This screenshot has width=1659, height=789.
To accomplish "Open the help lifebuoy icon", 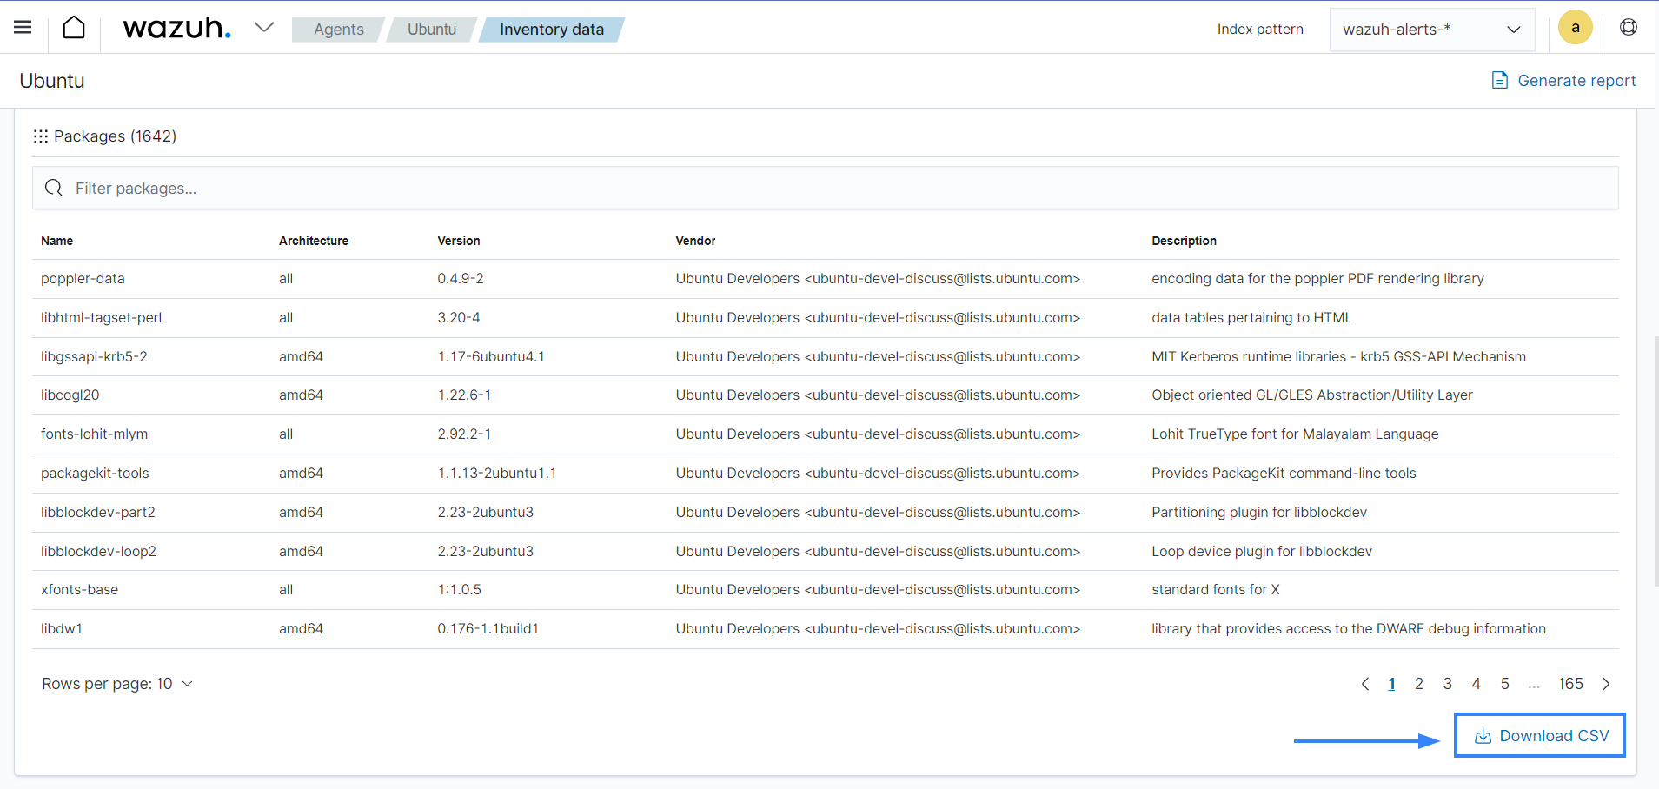I will pos(1629,28).
